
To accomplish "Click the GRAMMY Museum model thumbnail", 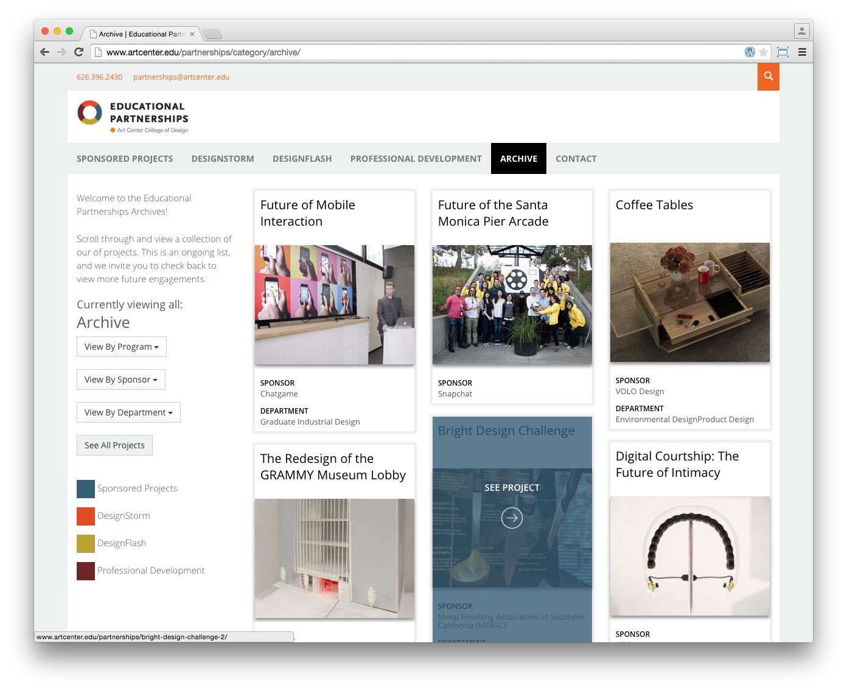I will tap(335, 558).
